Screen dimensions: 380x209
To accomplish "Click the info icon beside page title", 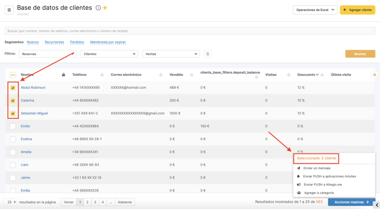I will click(98, 8).
